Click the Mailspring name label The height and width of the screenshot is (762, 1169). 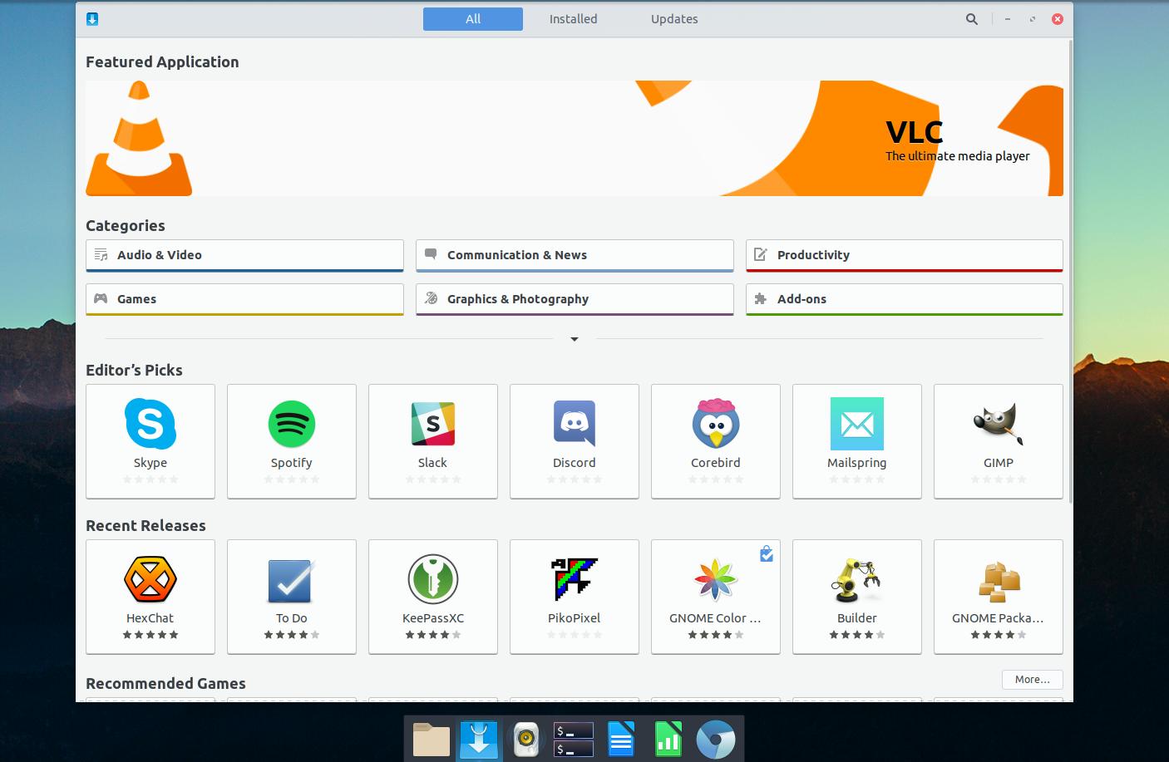point(857,463)
